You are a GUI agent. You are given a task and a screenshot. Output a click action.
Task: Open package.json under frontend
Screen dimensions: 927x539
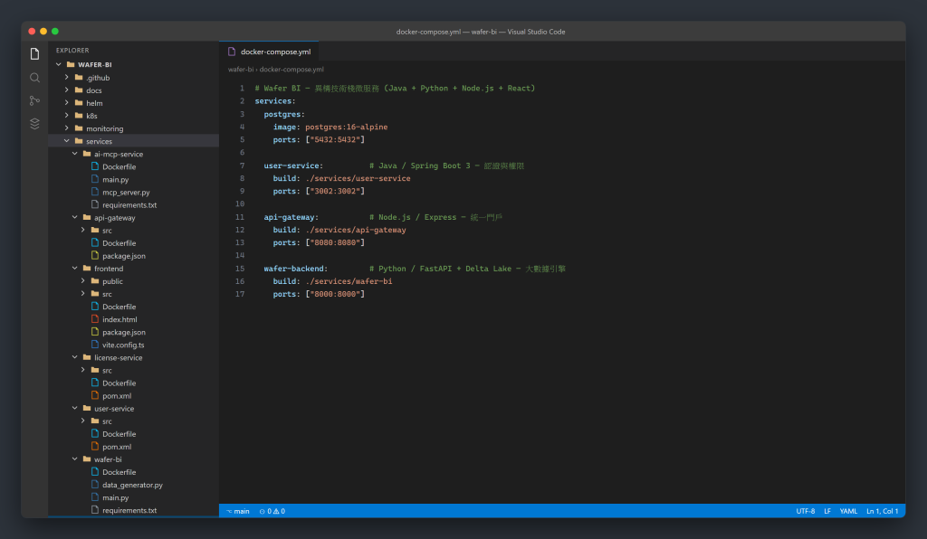coord(123,333)
